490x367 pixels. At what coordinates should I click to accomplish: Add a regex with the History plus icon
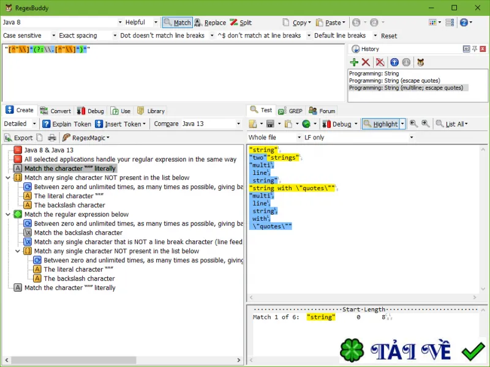pyautogui.click(x=354, y=62)
